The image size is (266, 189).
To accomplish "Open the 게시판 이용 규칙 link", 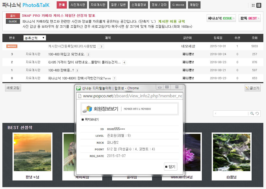I will (x=171, y=21).
